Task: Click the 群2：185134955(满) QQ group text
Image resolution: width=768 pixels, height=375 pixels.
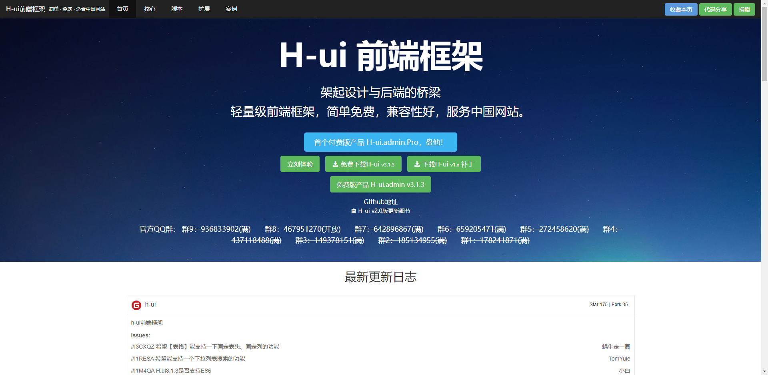Action: pyautogui.click(x=413, y=240)
